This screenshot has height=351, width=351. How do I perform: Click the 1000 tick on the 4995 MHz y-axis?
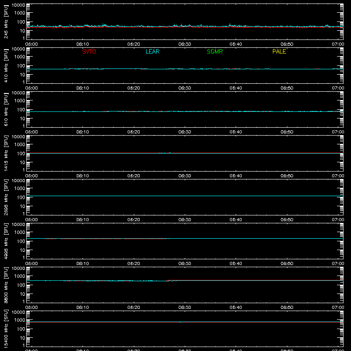tap(20, 233)
